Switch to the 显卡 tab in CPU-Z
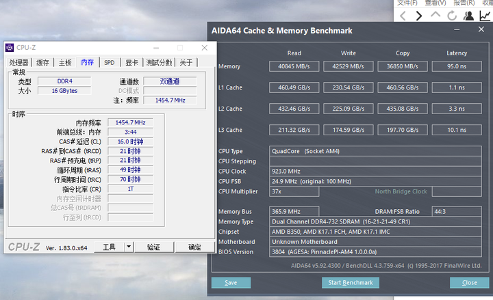The width and height of the screenshot is (493, 300). (131, 62)
